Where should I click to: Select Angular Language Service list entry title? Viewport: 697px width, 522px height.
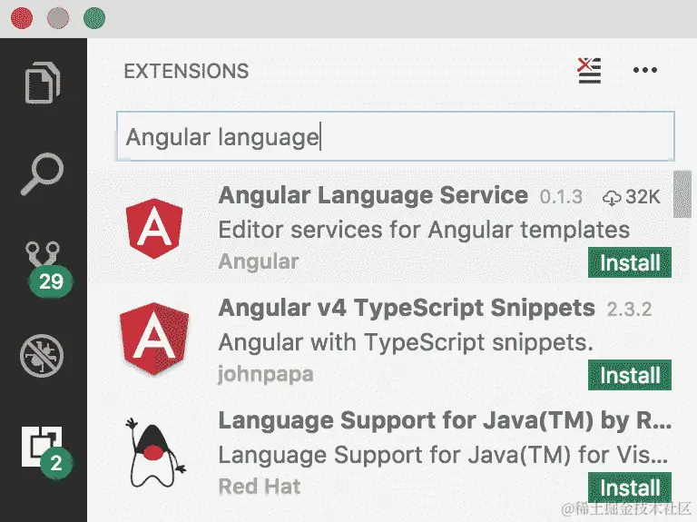click(x=373, y=195)
